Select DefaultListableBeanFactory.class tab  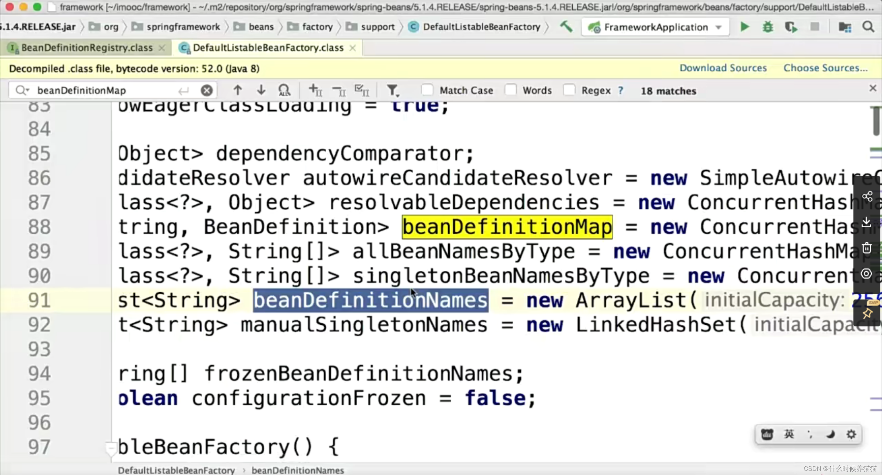(268, 48)
